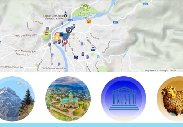Open building marker just above David Agmashenebeli Ave
Screen dimensions: 183x127
click(x=59, y=64)
